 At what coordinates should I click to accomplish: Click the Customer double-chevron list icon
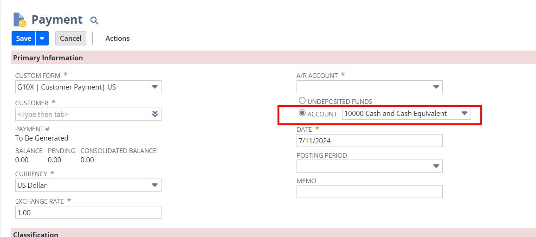[x=155, y=114]
